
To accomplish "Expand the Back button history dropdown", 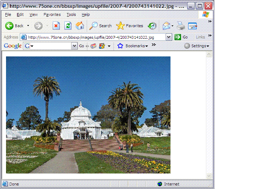I will [28, 26].
